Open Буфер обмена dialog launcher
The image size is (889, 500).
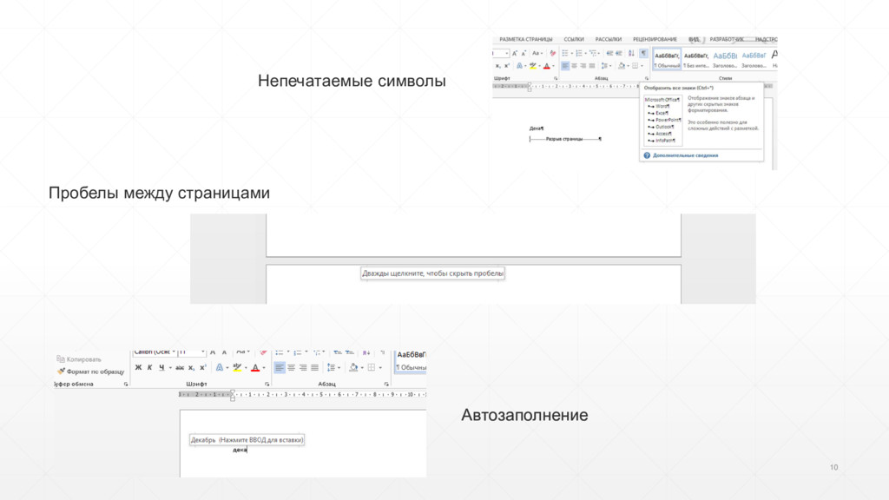pos(126,384)
